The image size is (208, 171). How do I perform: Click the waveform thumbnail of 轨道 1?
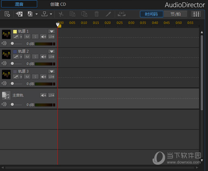tap(6, 34)
